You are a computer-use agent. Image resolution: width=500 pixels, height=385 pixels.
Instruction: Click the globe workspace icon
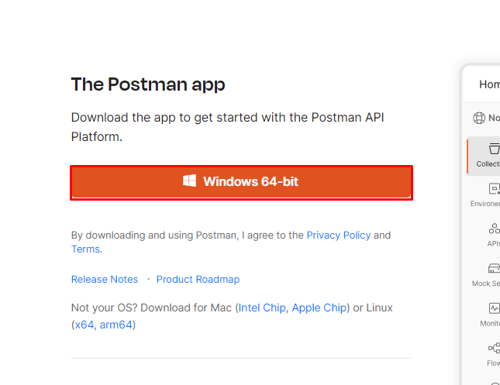[479, 119]
